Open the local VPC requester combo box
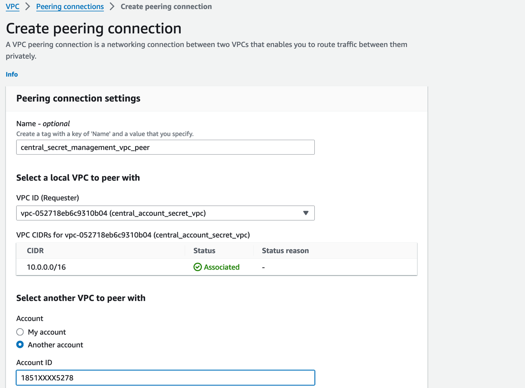 tap(165, 213)
